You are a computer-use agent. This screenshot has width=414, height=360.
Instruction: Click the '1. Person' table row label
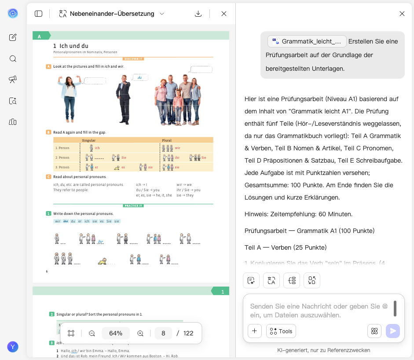click(x=62, y=148)
